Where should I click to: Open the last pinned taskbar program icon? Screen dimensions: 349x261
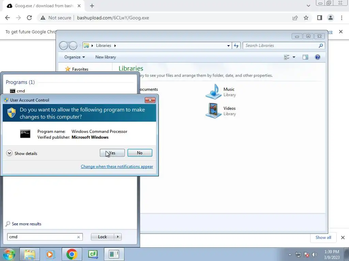click(x=114, y=254)
